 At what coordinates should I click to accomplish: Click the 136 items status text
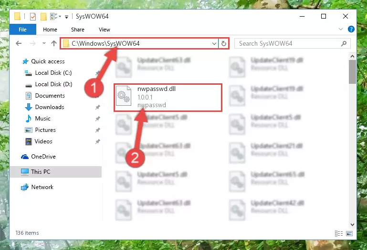27,233
